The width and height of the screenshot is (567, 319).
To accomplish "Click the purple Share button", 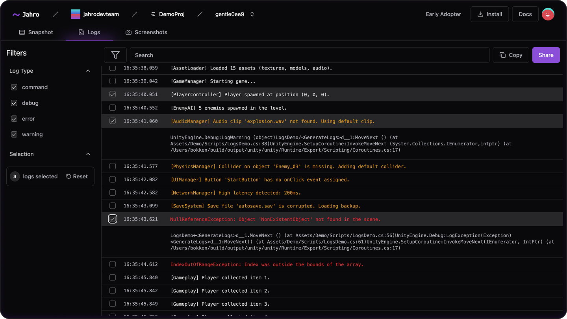I will (x=546, y=55).
